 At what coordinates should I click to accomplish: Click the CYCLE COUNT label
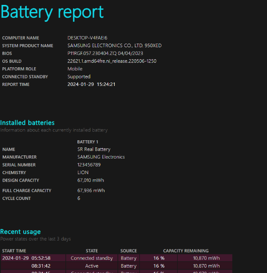click(x=16, y=199)
